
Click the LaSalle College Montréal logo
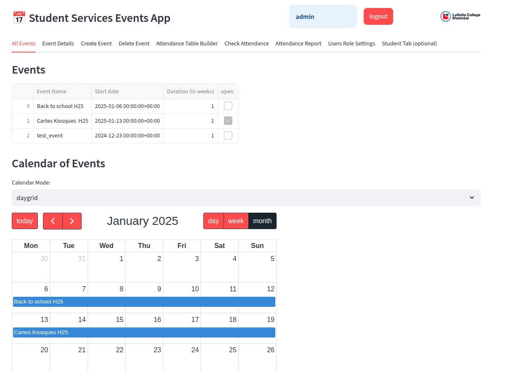click(x=460, y=16)
